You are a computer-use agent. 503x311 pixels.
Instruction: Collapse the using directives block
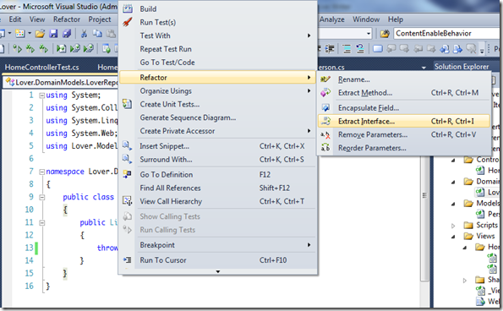pyautogui.click(x=41, y=95)
